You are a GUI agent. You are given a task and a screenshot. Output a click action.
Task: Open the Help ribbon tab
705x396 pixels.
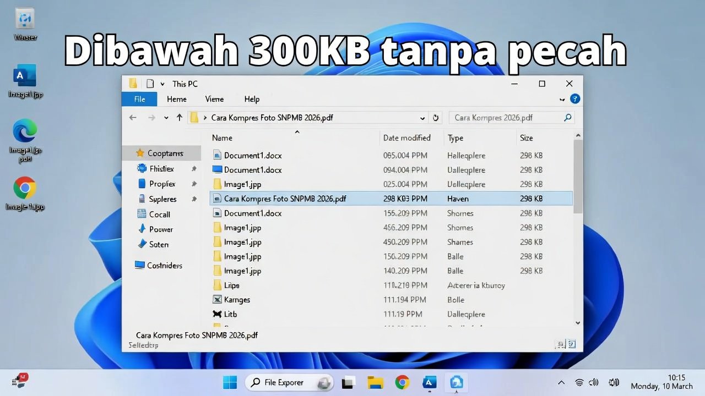click(x=252, y=99)
